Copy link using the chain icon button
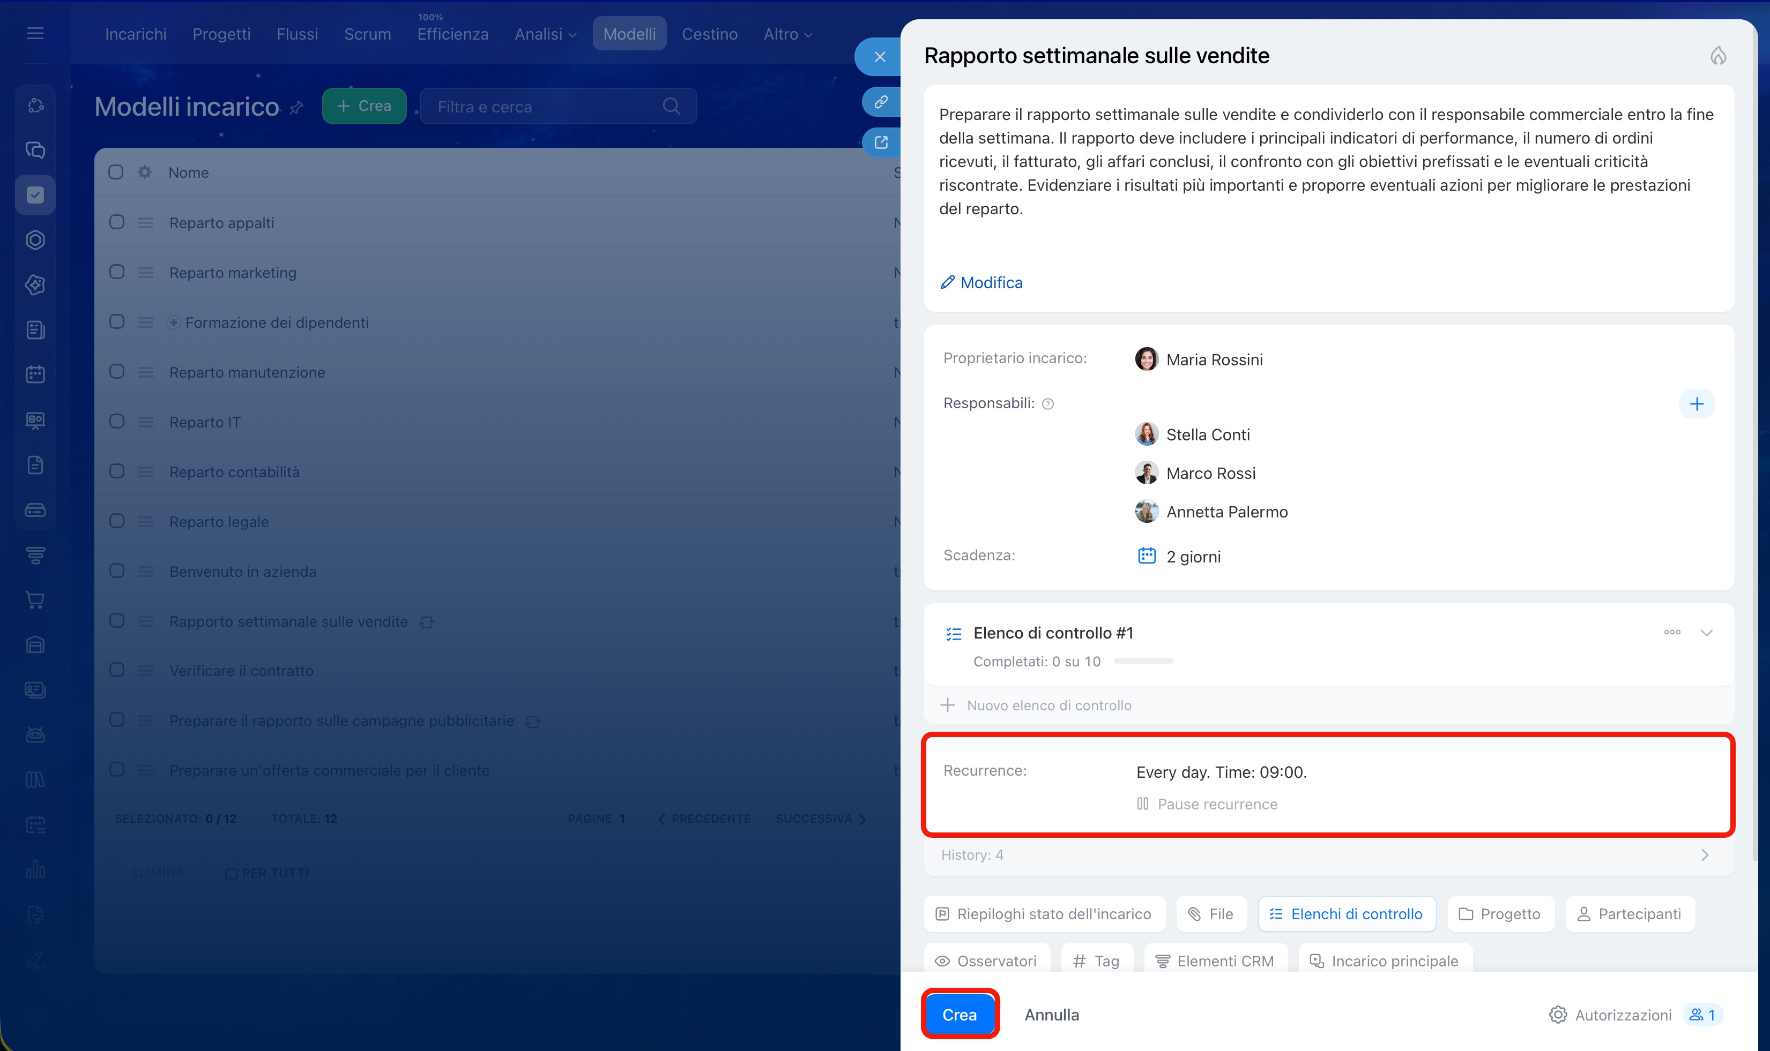This screenshot has width=1770, height=1051. coord(881,102)
